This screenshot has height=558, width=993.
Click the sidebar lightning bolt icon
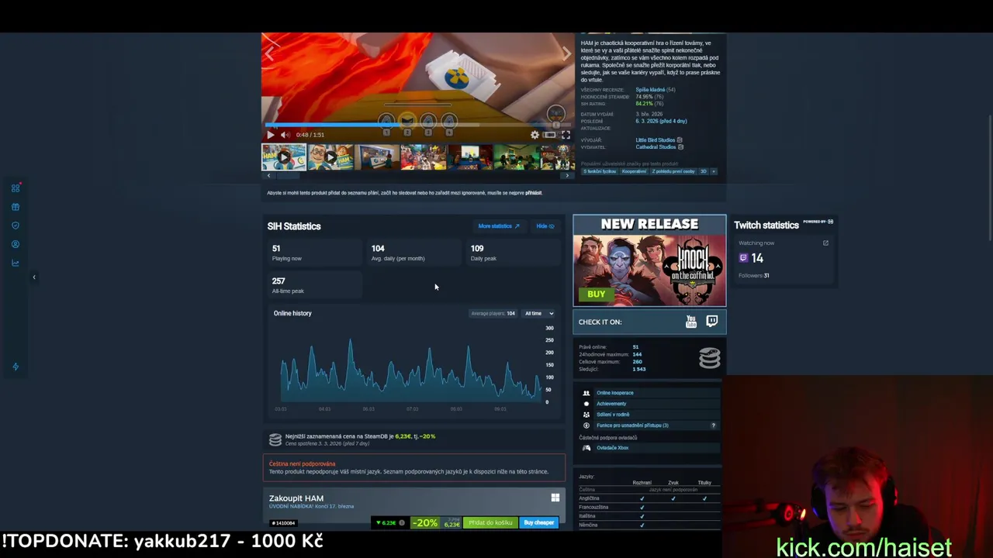(16, 367)
